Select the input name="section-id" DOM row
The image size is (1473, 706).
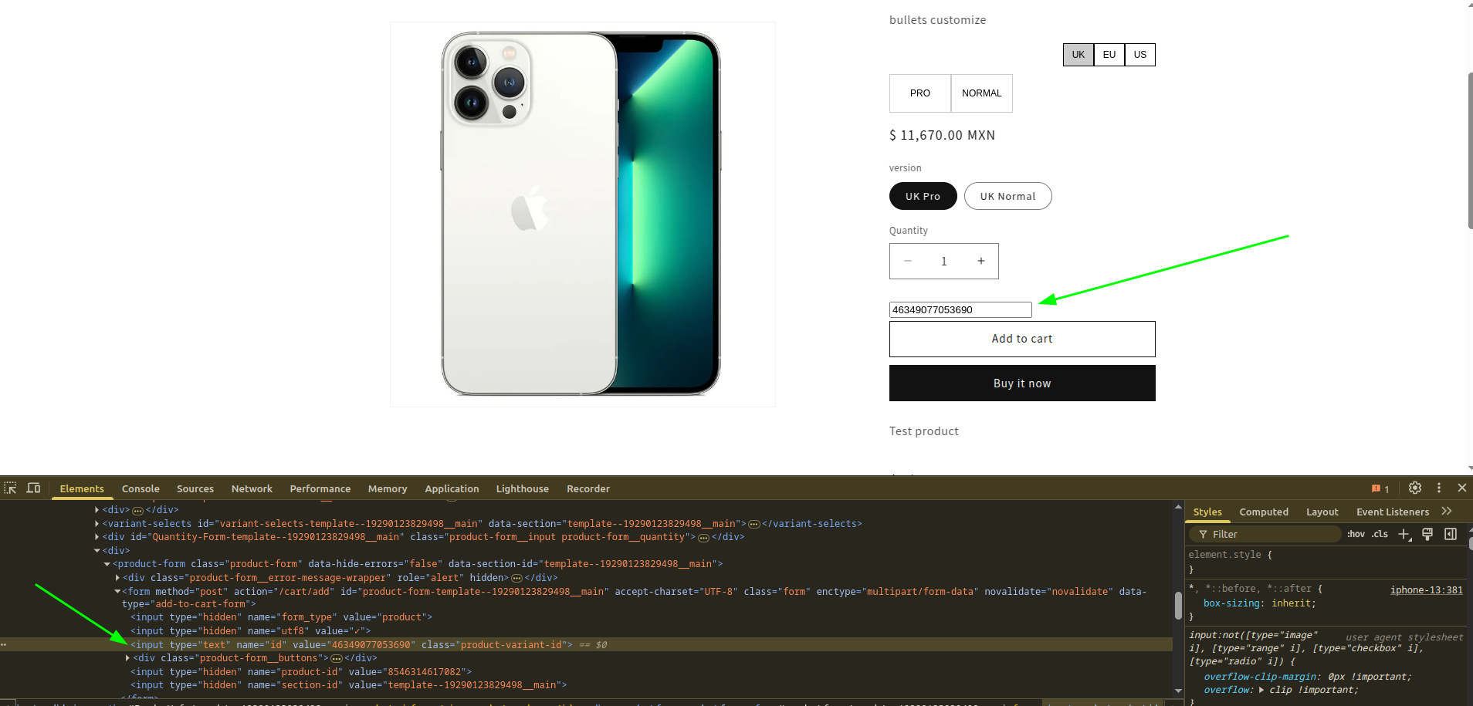point(349,685)
